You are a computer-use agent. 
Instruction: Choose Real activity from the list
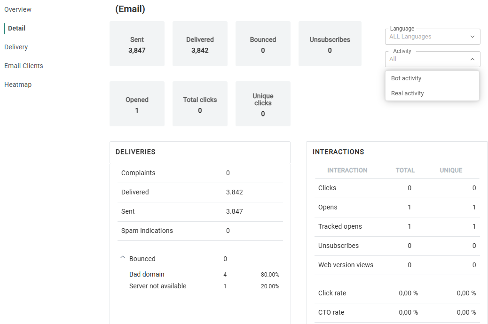[408, 93]
